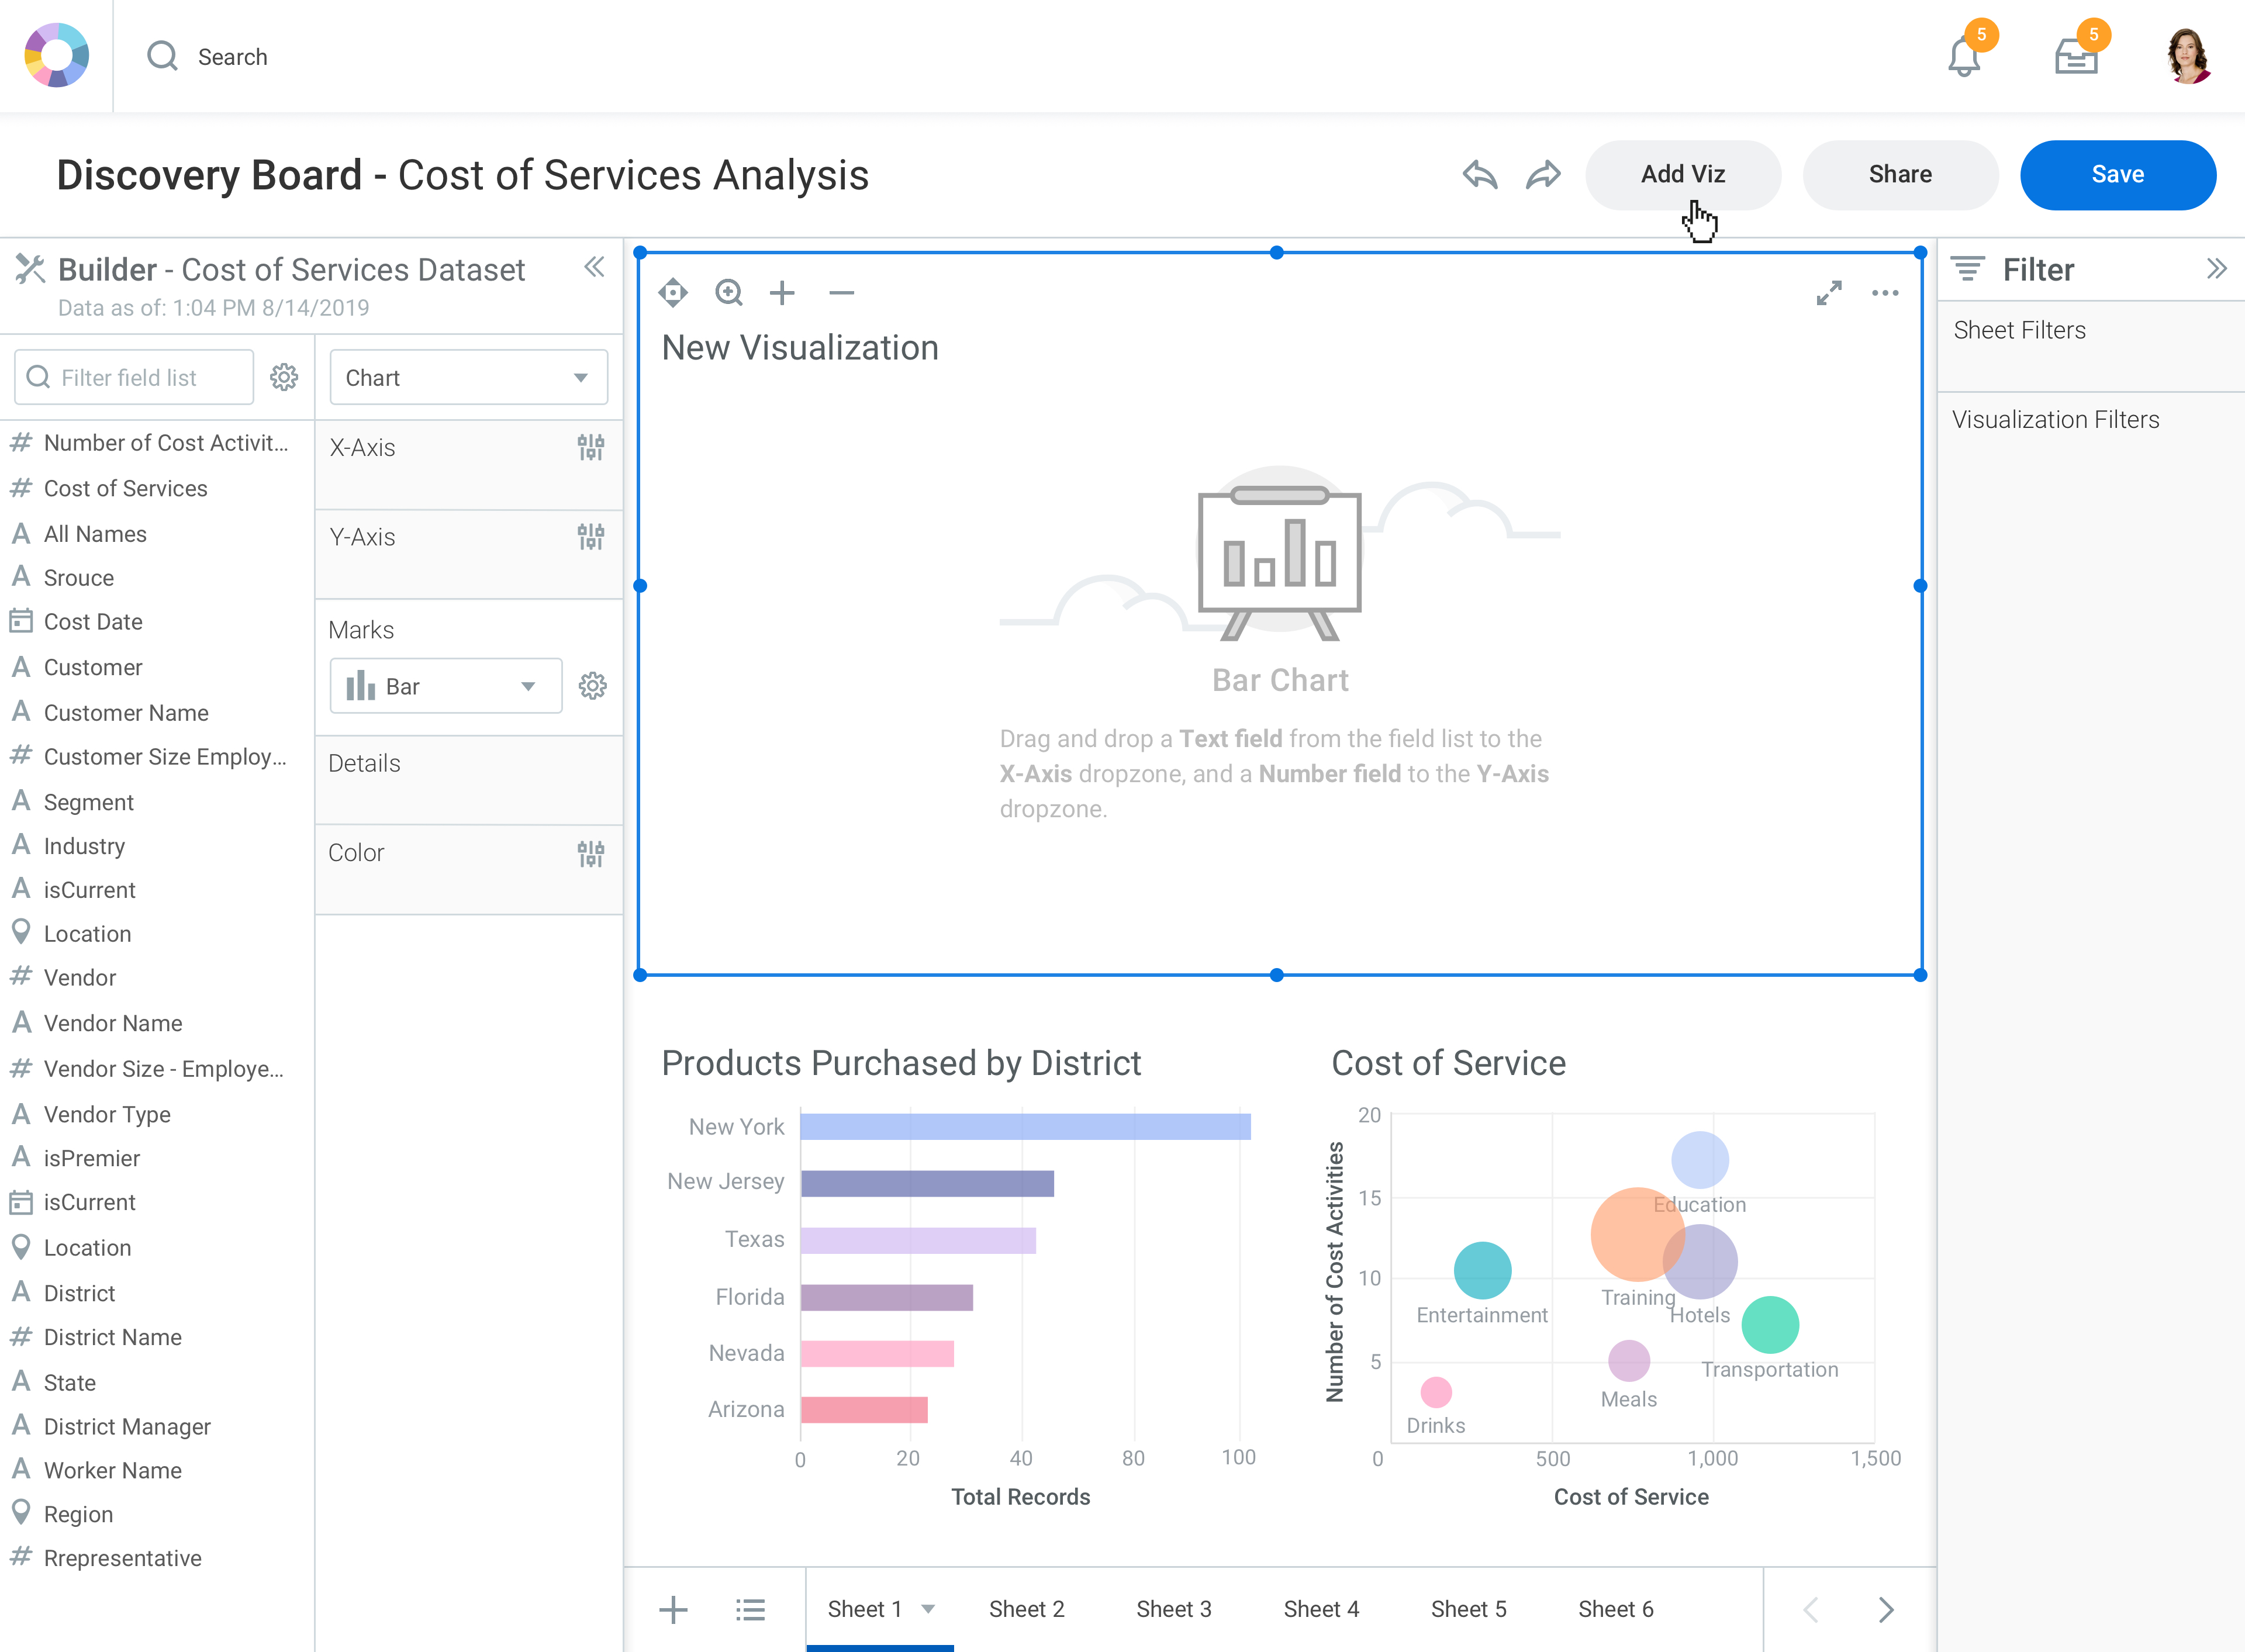Click the blue Save button
The height and width of the screenshot is (1652, 2245).
(x=2117, y=175)
